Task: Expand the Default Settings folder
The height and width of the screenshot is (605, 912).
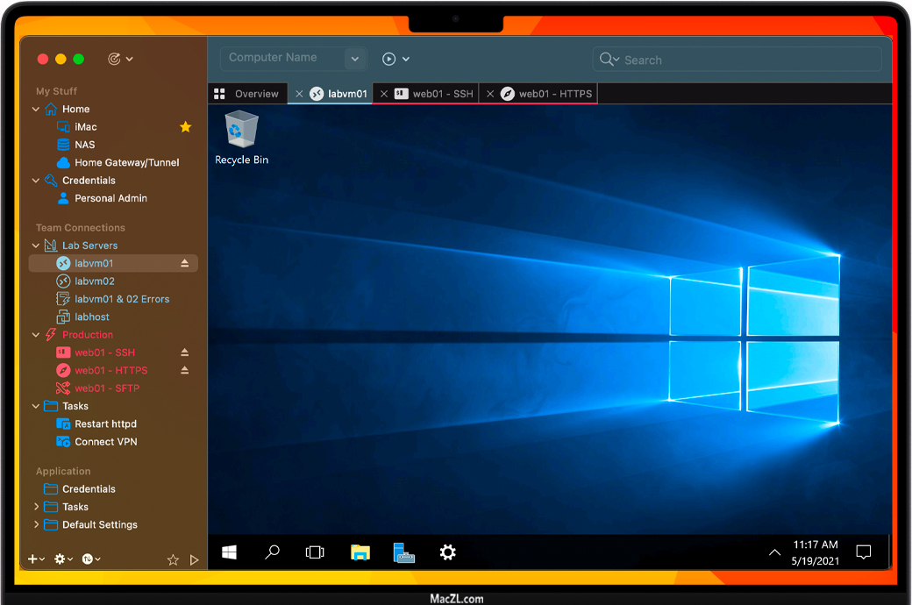Action: 36,524
